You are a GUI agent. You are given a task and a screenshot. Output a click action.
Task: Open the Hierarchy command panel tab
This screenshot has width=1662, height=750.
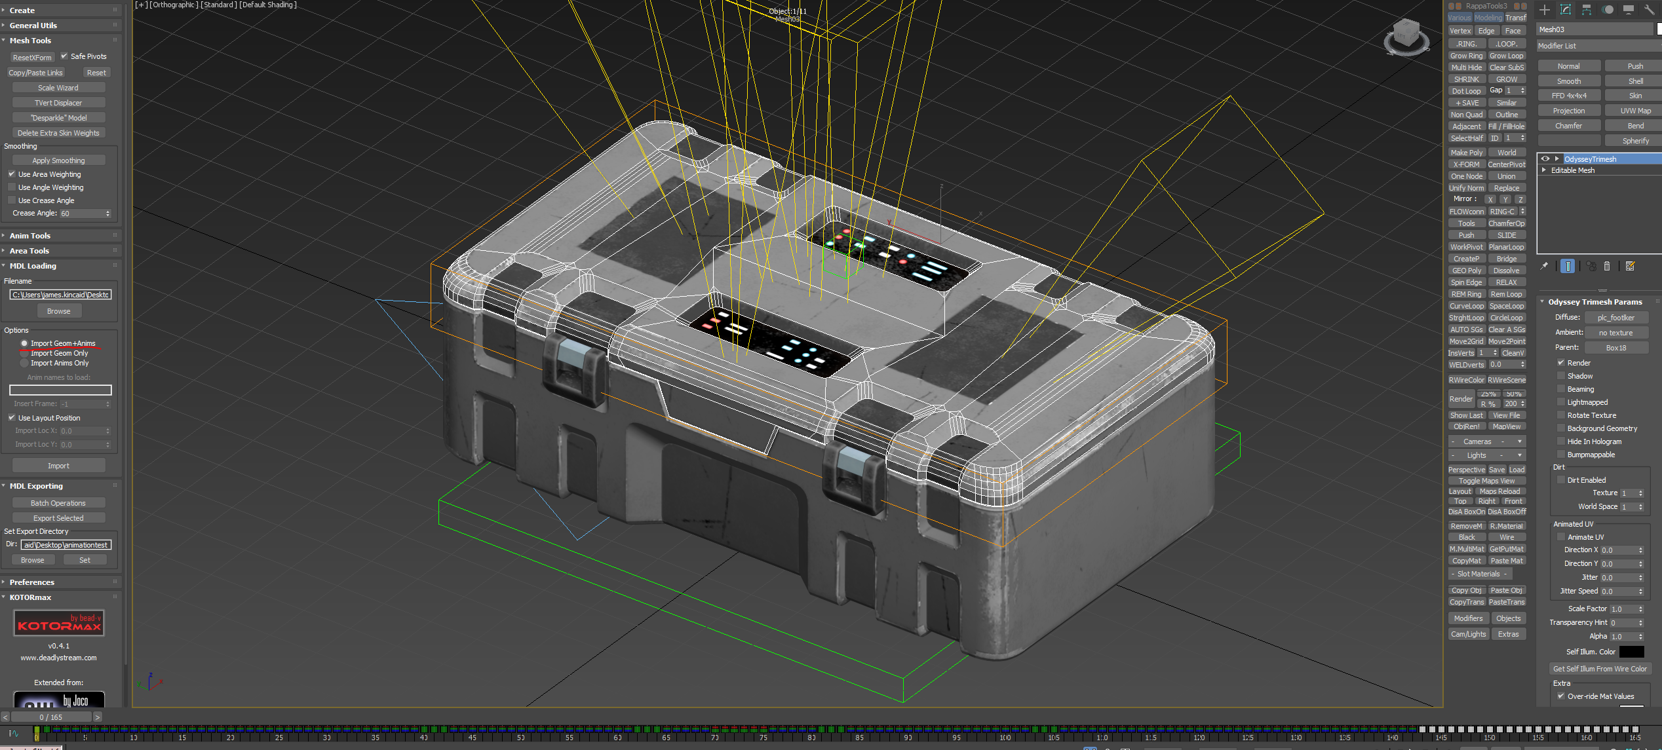point(1587,10)
